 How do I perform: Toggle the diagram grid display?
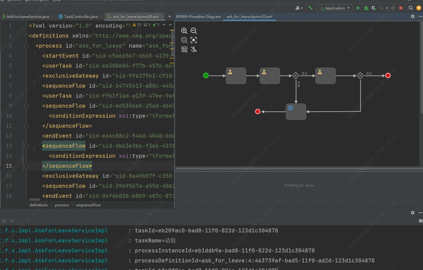184,49
